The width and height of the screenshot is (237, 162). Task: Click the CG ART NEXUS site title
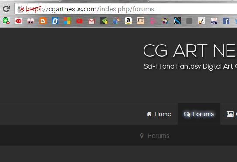pyautogui.click(x=190, y=51)
